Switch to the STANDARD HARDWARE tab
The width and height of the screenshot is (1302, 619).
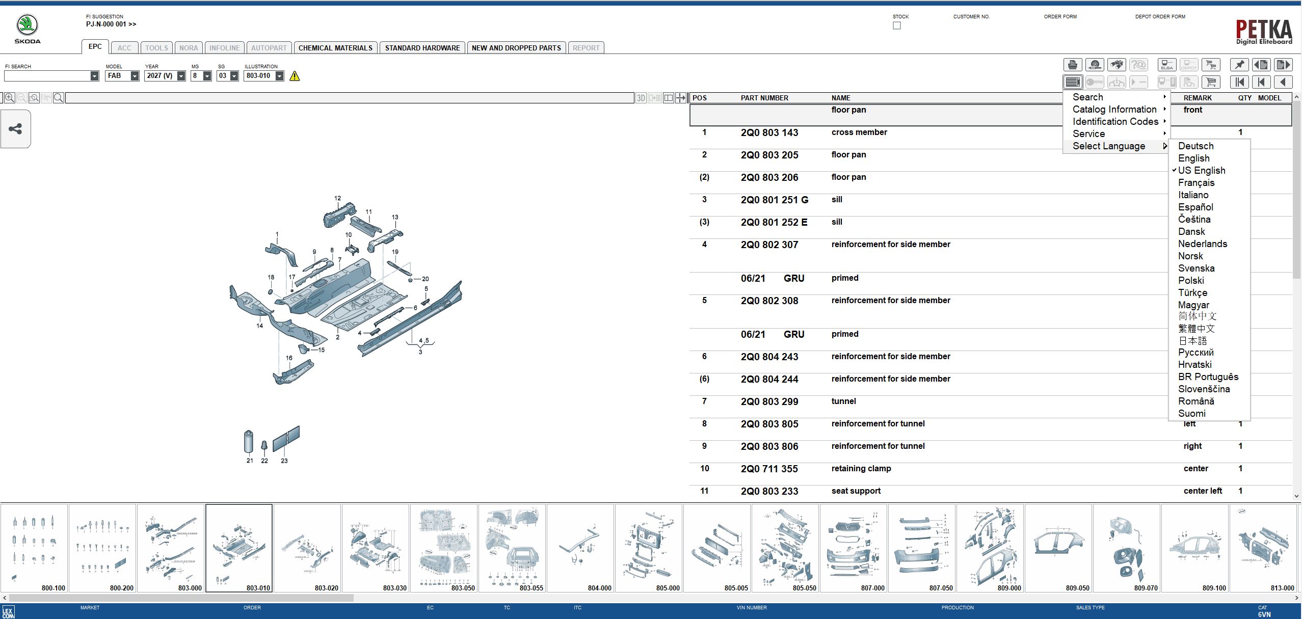pyautogui.click(x=422, y=48)
